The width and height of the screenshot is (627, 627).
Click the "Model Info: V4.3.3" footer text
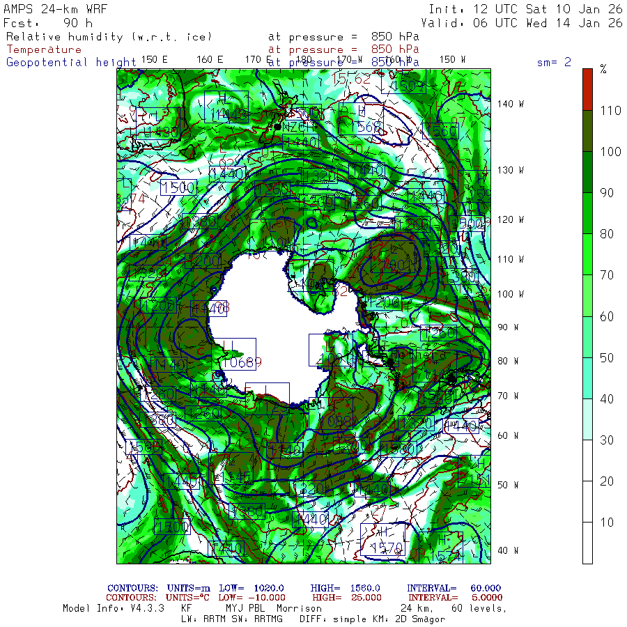pos(113,608)
